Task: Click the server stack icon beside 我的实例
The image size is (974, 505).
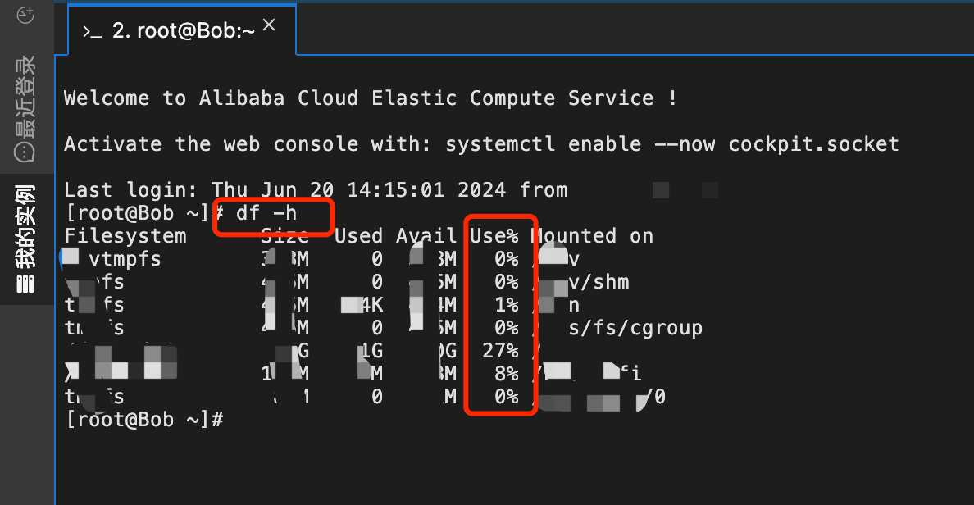Action: pyautogui.click(x=25, y=283)
